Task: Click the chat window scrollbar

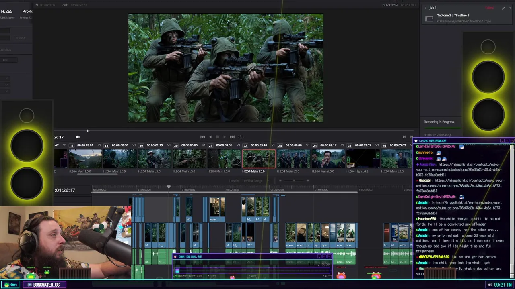Action: [x=512, y=211]
